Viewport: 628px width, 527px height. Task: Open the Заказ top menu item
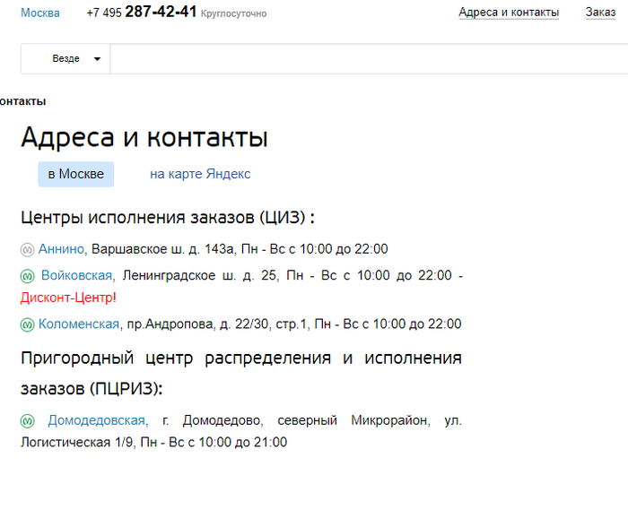[600, 13]
